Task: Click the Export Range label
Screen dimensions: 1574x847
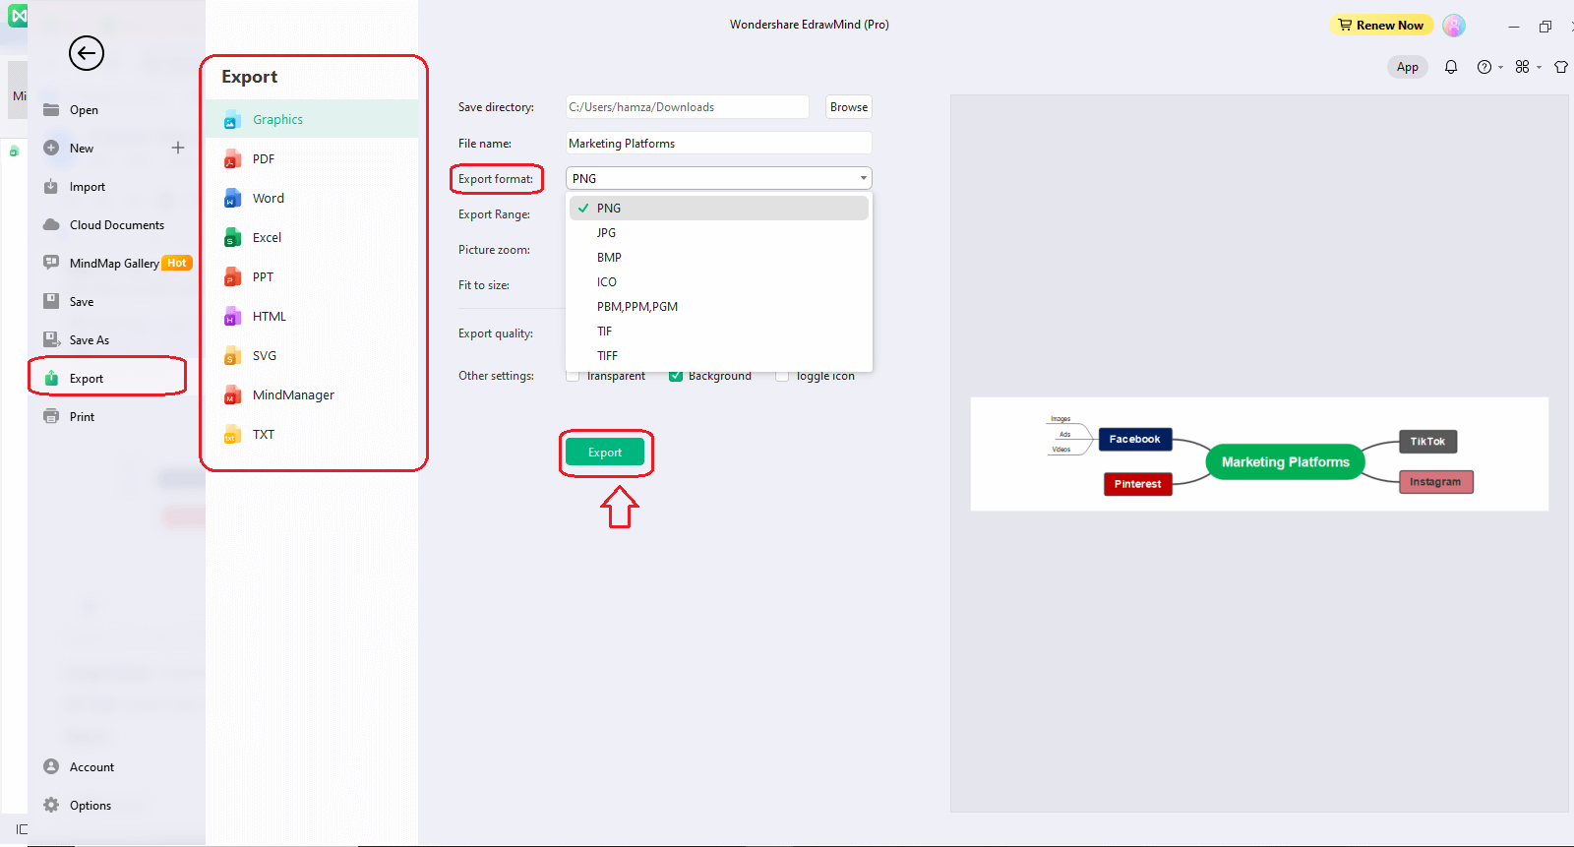Action: (x=494, y=214)
